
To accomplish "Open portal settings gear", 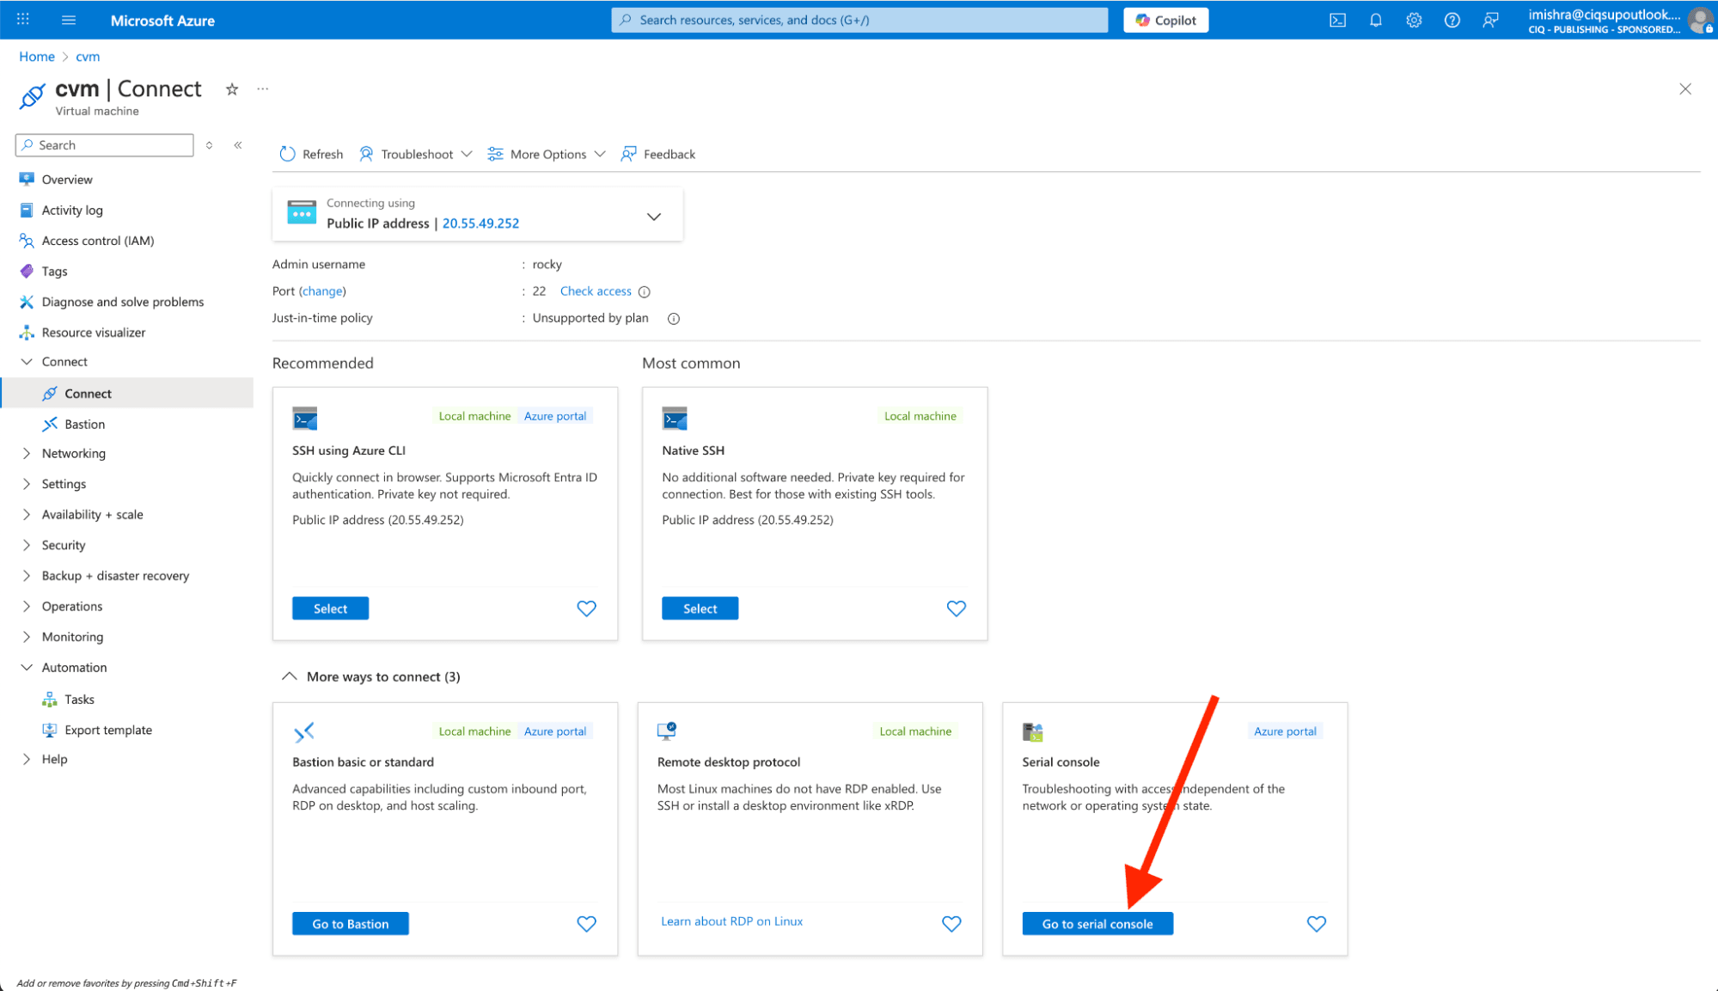I will coord(1414,20).
